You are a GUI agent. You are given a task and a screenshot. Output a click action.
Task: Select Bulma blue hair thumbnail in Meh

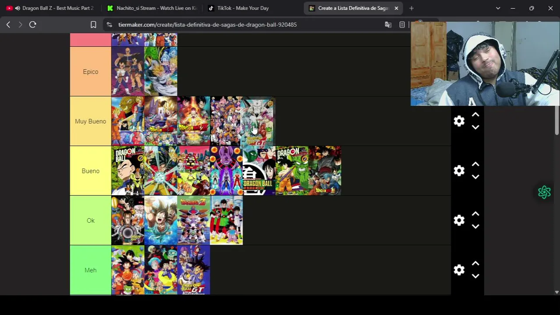pos(161,270)
